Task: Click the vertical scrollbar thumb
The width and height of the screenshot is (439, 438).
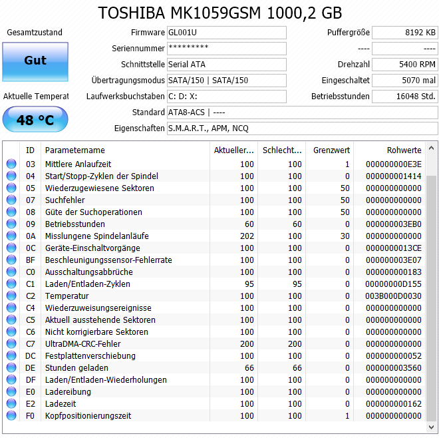Action: [x=431, y=298]
